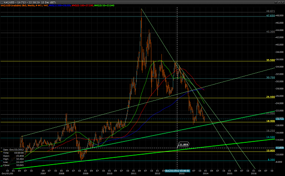Click the chart window icon beside XAG/USD title
Image resolution: width=285 pixels, height=176 pixels.
point(2,2)
